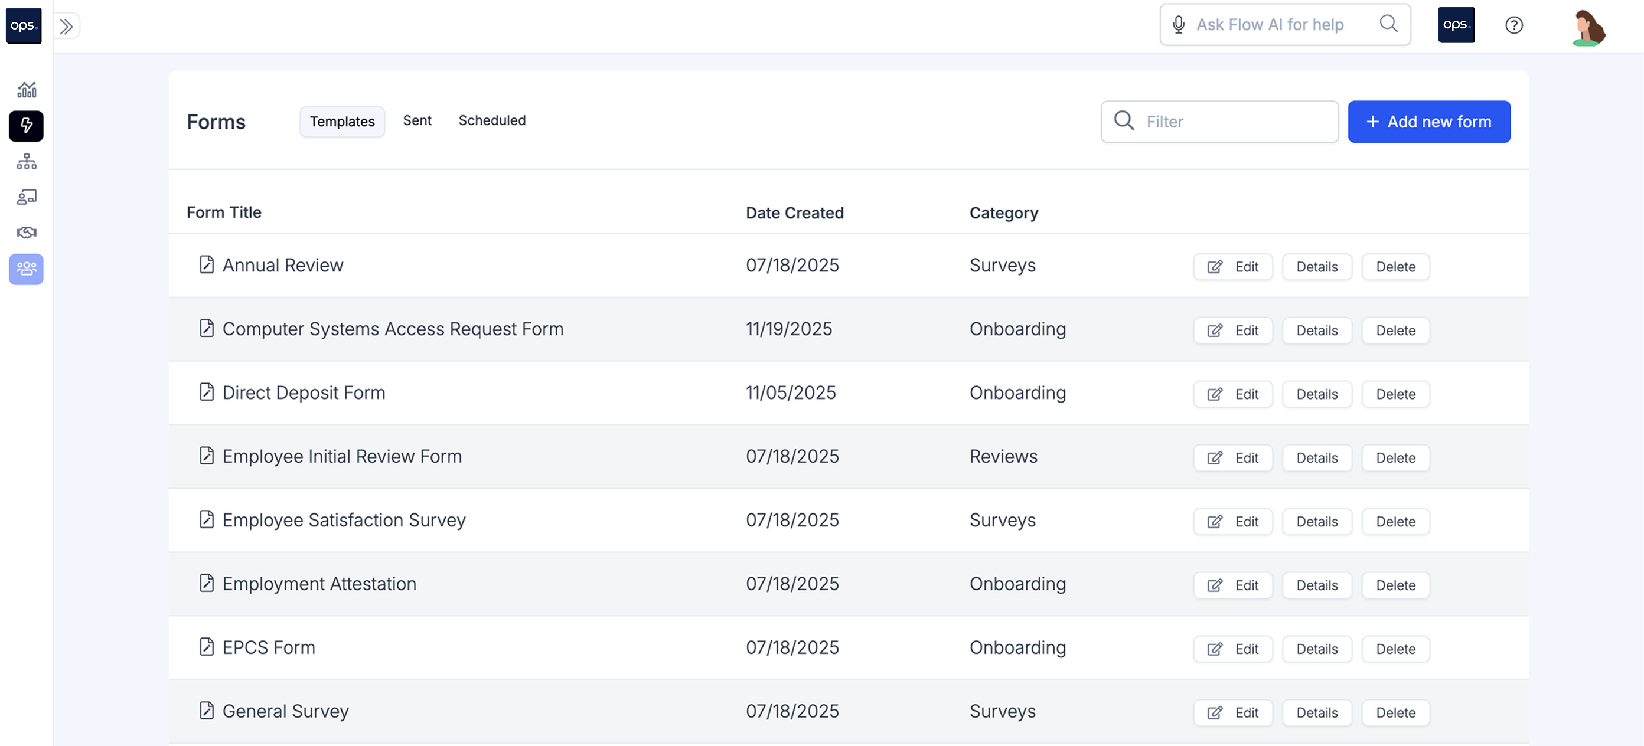Click the handshake sidebar icon
Viewport: 1644px width, 746px height.
click(x=26, y=233)
